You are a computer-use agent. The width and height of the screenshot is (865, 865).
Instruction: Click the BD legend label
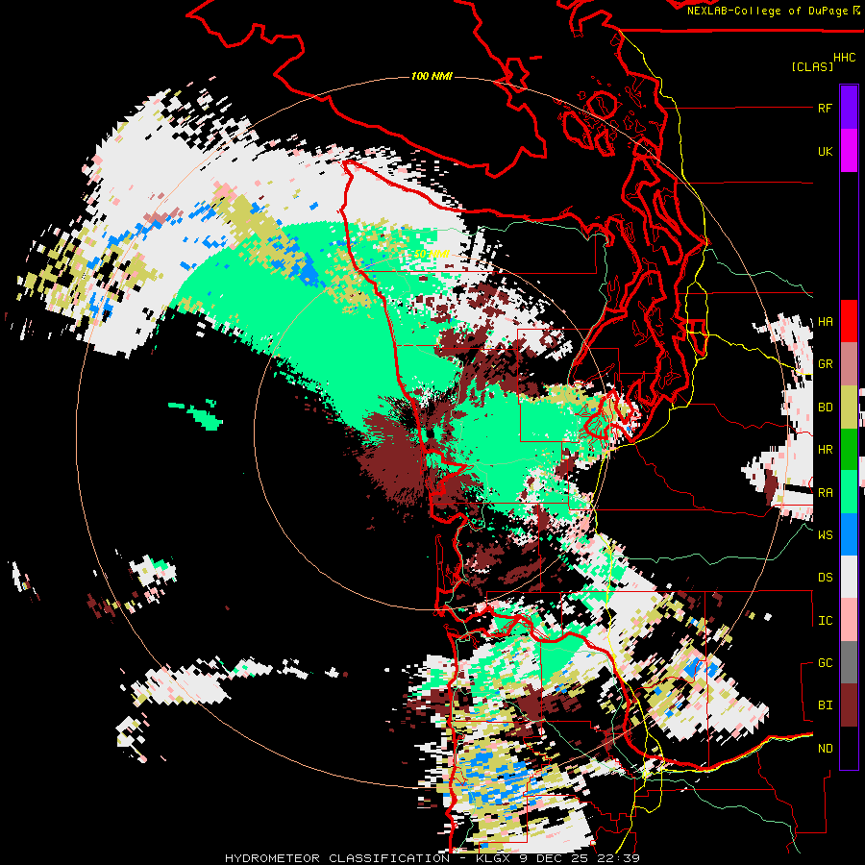825,408
